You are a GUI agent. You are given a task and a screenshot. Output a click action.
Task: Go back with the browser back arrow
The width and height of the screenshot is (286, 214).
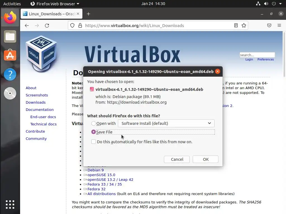(x=27, y=25)
